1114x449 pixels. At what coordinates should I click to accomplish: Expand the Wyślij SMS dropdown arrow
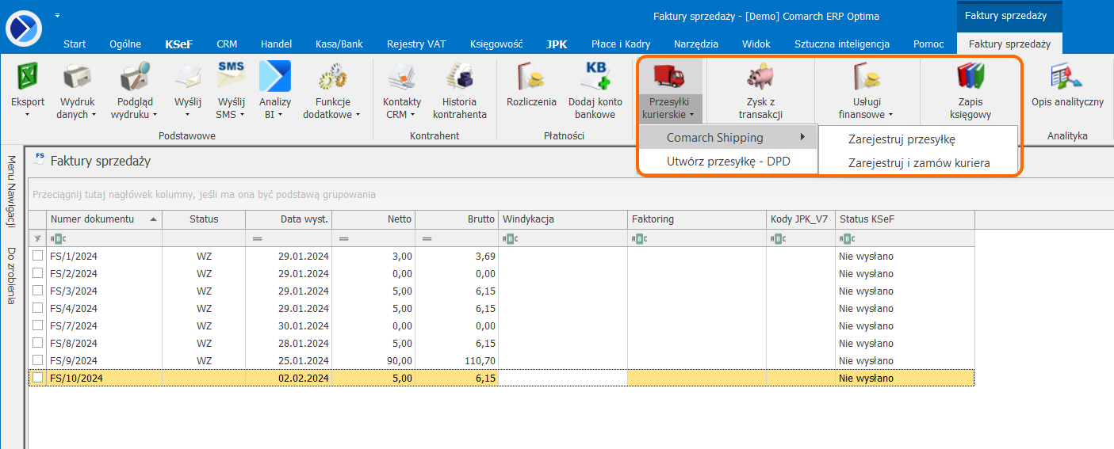tap(240, 115)
